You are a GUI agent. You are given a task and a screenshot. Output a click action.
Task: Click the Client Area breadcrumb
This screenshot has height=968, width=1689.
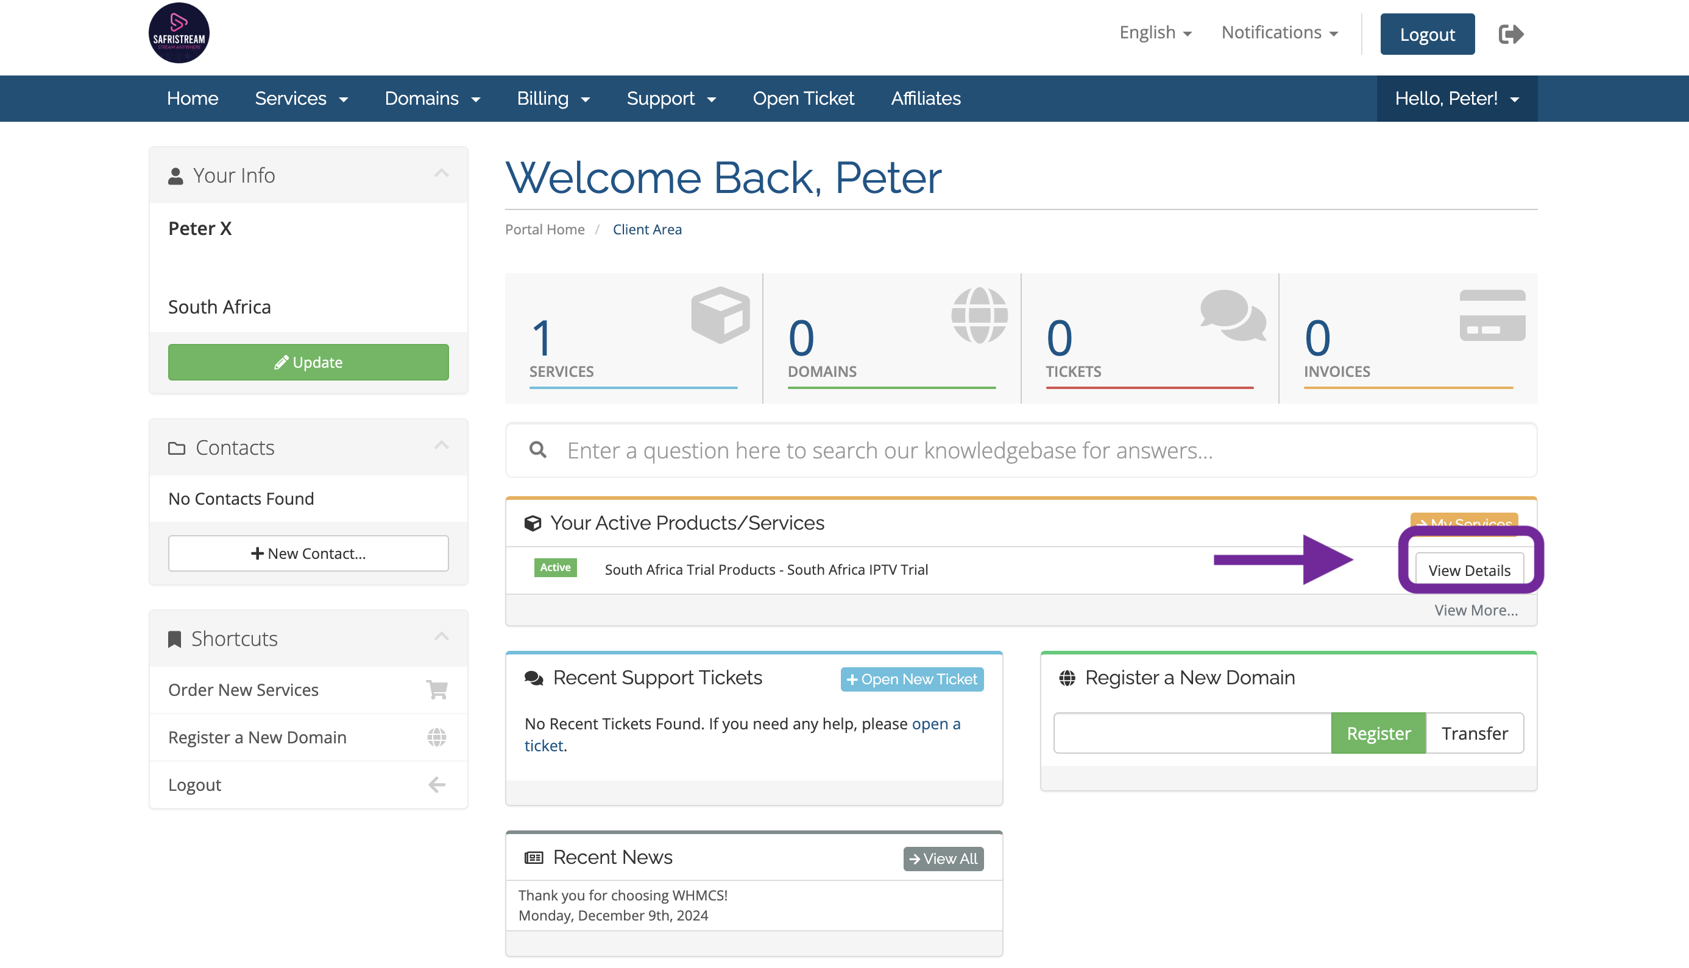pyautogui.click(x=646, y=230)
